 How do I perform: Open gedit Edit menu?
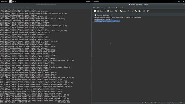(98, 8)
